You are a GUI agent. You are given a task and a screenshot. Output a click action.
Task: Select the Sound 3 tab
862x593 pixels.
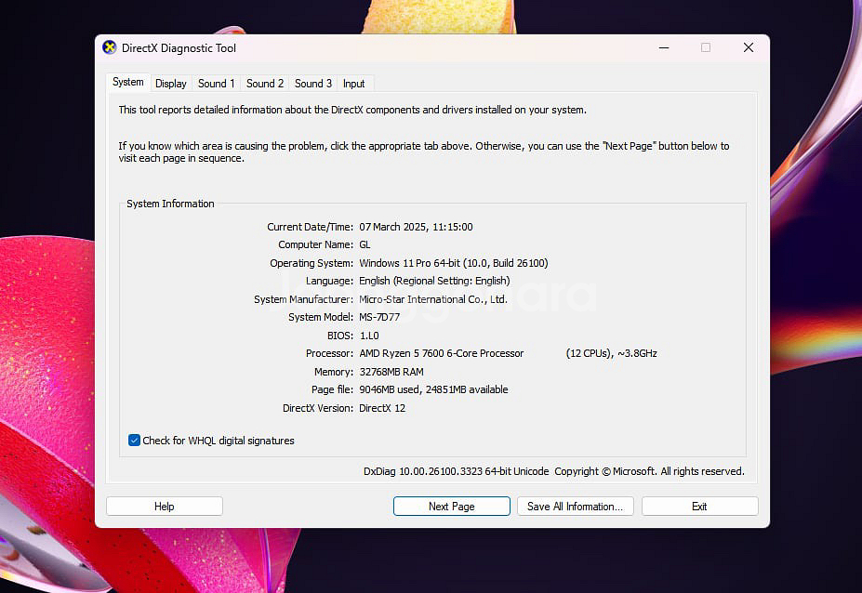[x=312, y=84]
